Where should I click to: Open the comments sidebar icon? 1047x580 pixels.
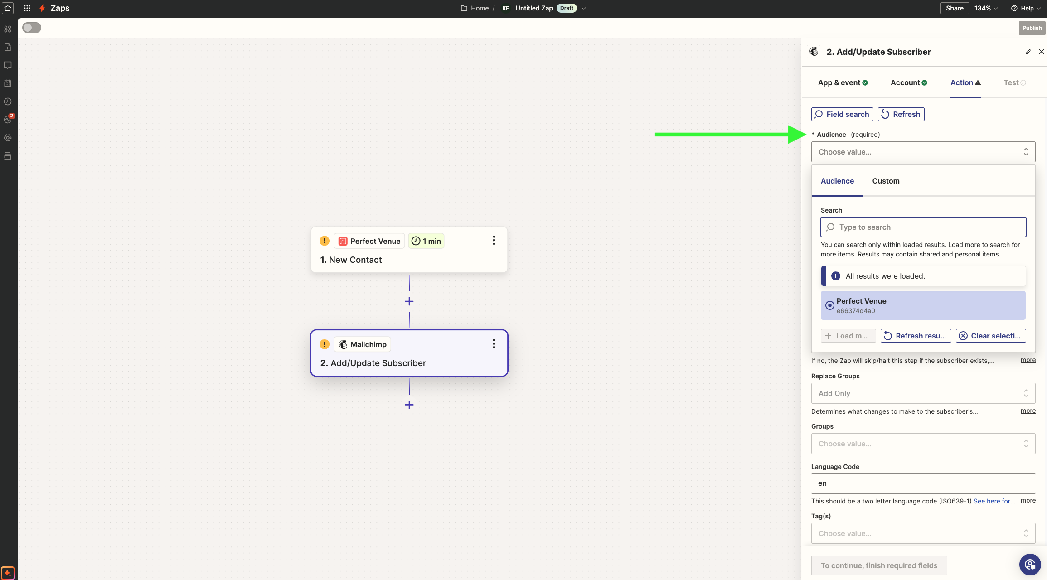(x=8, y=65)
